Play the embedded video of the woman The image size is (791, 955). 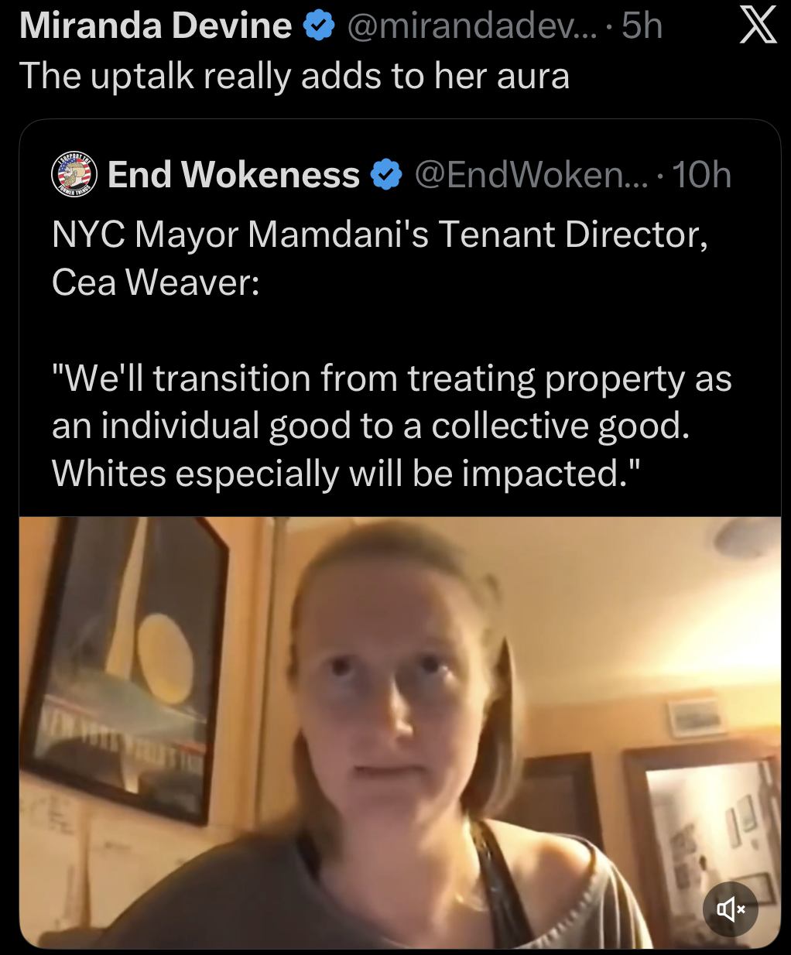click(400, 732)
